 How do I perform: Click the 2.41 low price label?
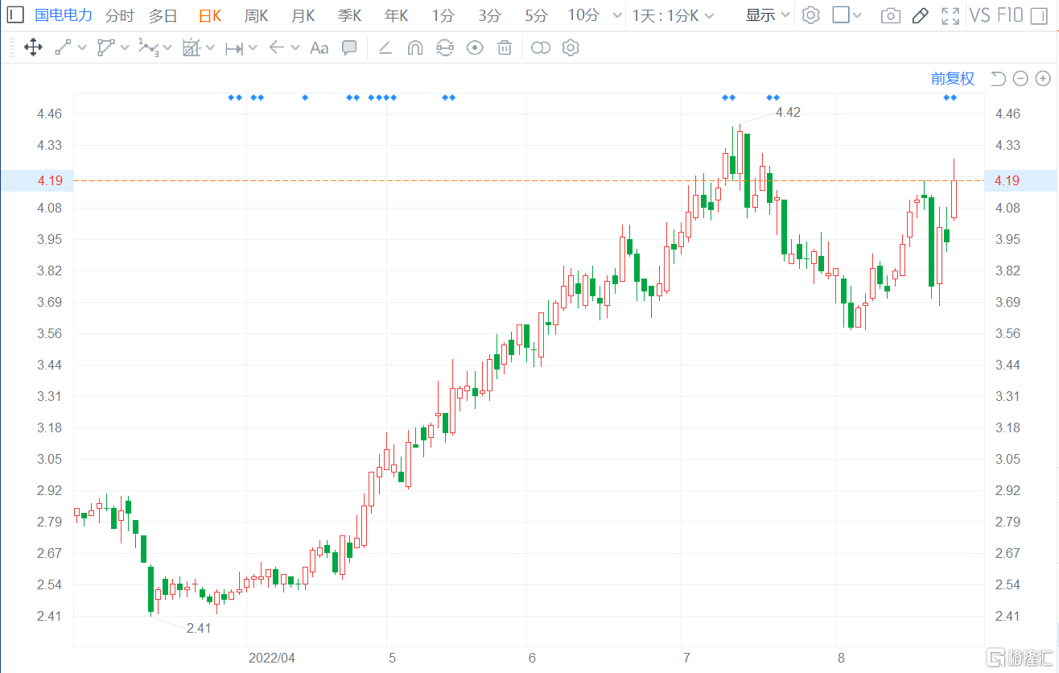point(199,628)
